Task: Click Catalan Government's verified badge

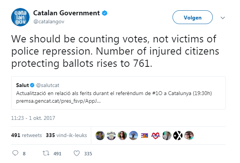Action: 105,13
